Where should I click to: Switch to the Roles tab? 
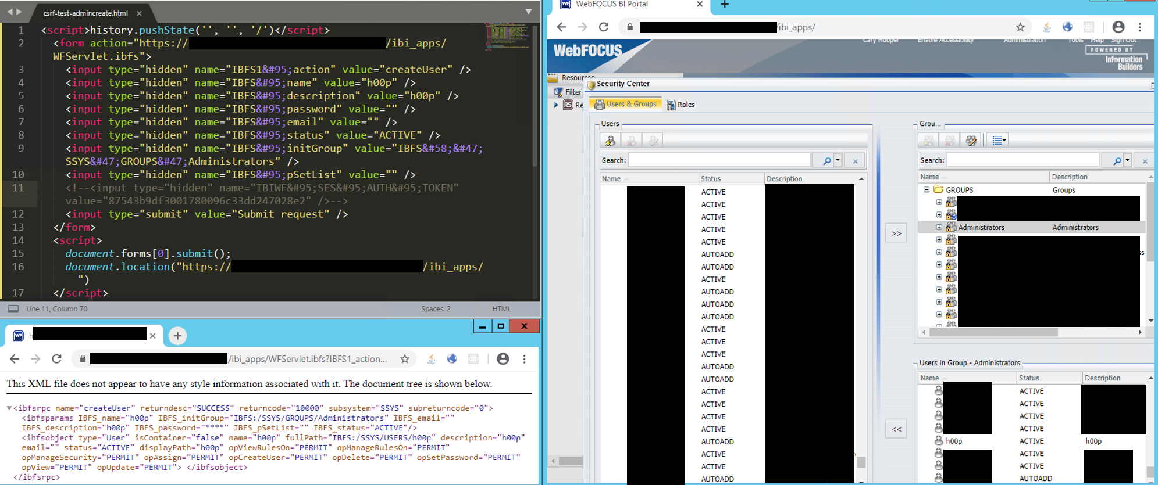click(x=680, y=105)
